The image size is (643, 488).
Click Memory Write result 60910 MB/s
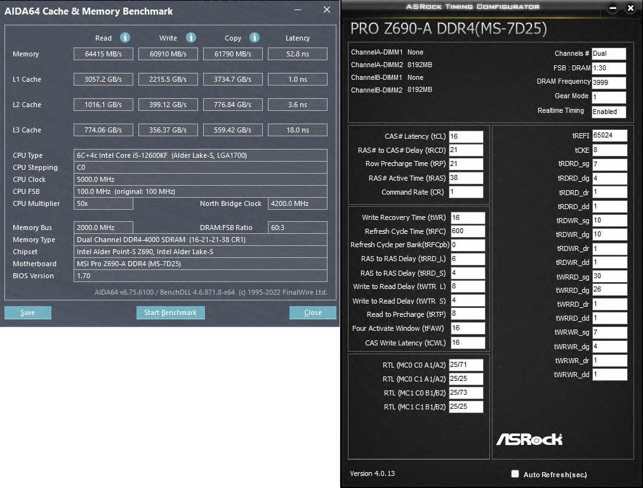168,54
